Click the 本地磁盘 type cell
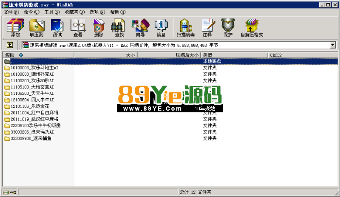The image size is (340, 197). tap(212, 61)
